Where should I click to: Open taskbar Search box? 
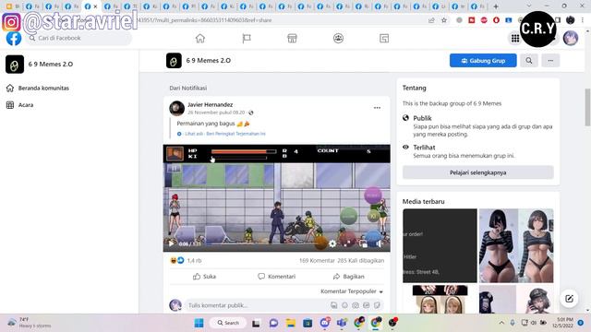(228, 323)
